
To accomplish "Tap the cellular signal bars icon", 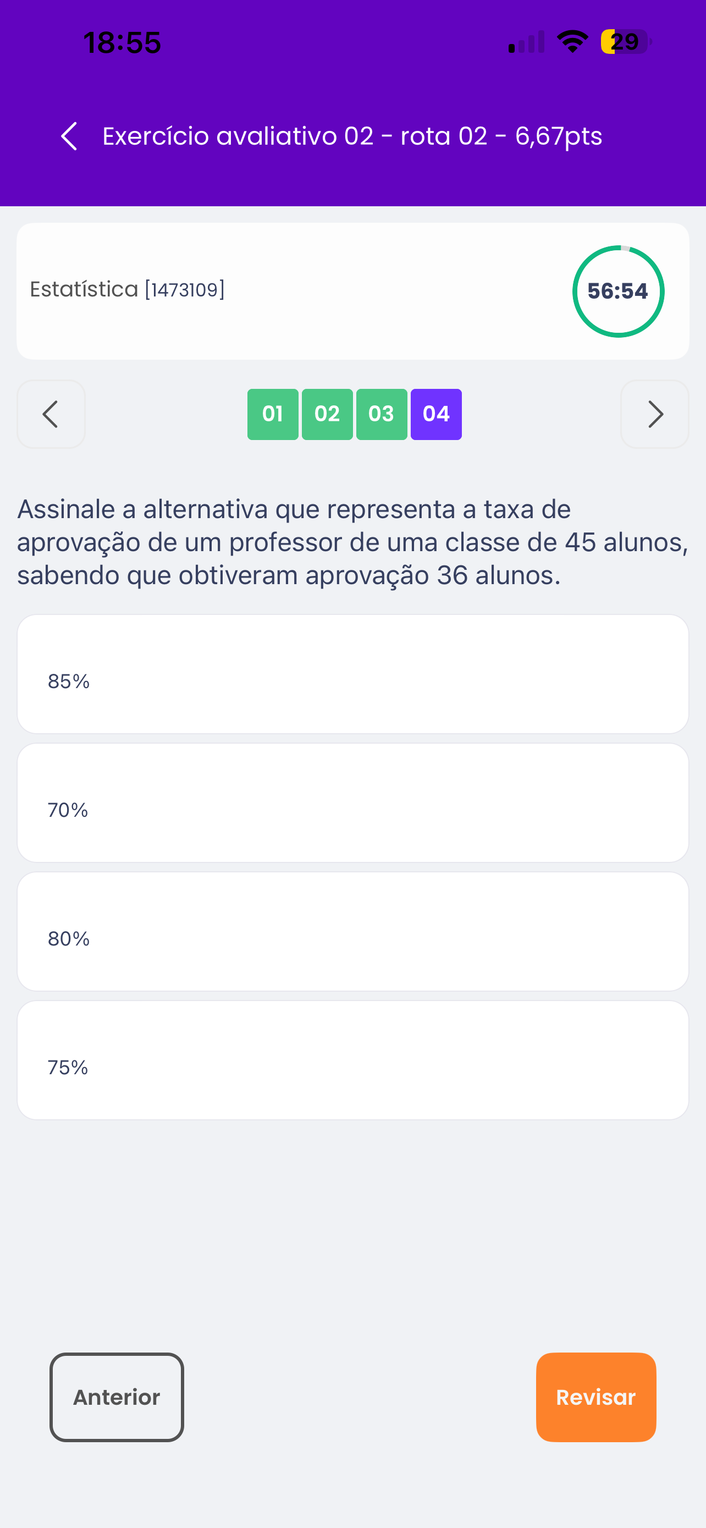I will point(526,42).
